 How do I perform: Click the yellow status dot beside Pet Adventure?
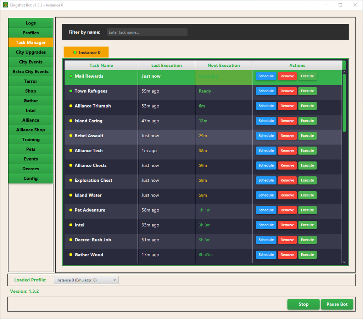pyautogui.click(x=71, y=210)
